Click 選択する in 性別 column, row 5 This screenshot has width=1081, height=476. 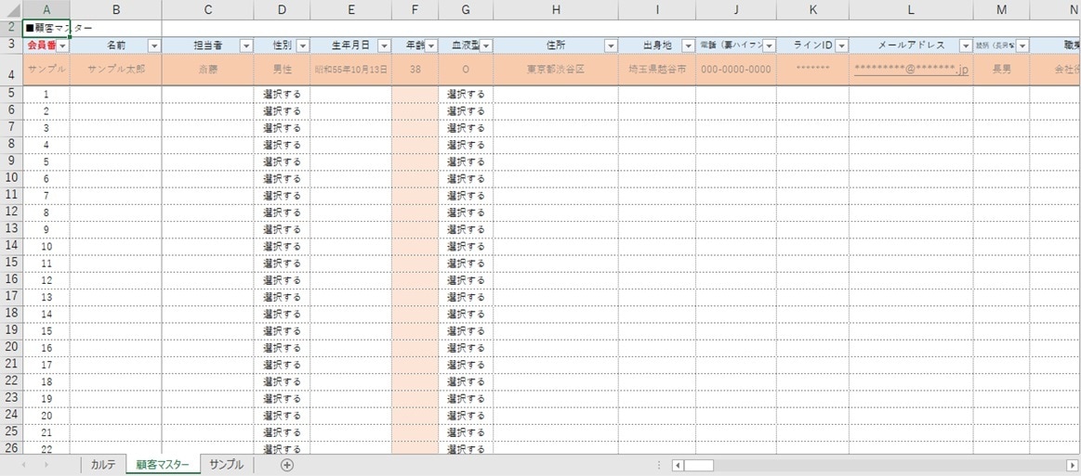[282, 95]
